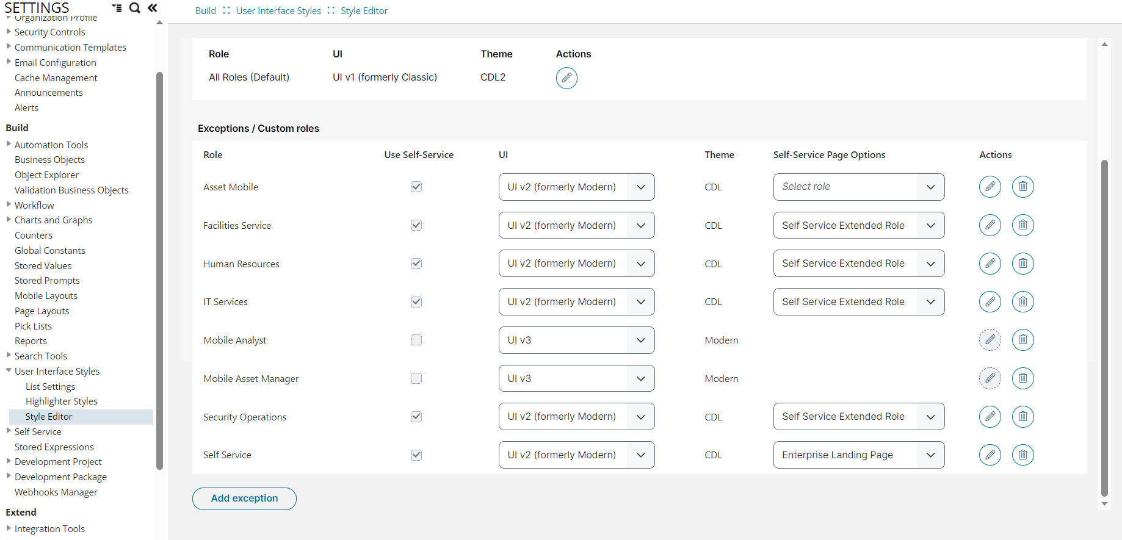Edit the All Roles default style
The height and width of the screenshot is (540, 1122).
click(x=566, y=78)
